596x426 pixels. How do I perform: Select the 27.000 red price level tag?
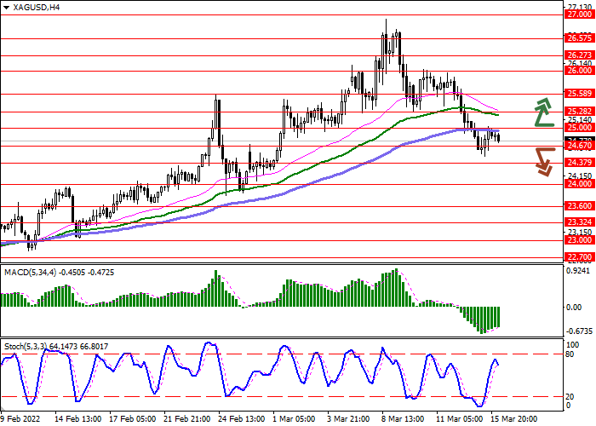coord(580,15)
